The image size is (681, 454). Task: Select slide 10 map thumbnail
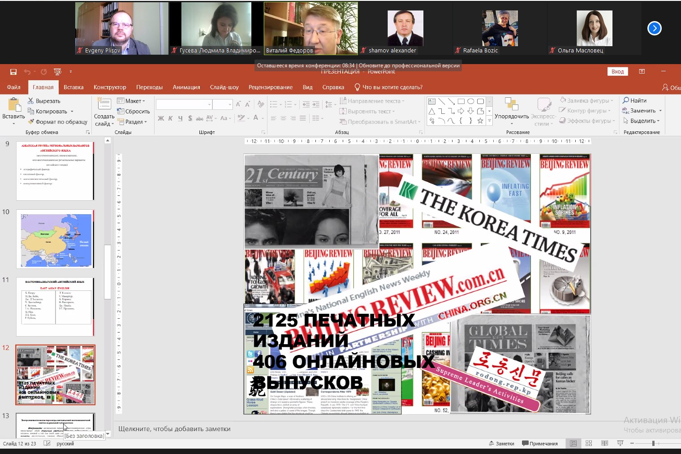click(x=56, y=239)
